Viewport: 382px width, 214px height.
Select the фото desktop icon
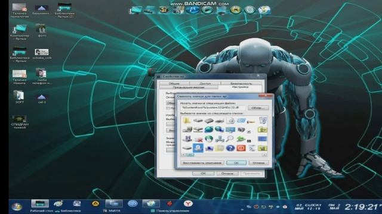point(42,30)
